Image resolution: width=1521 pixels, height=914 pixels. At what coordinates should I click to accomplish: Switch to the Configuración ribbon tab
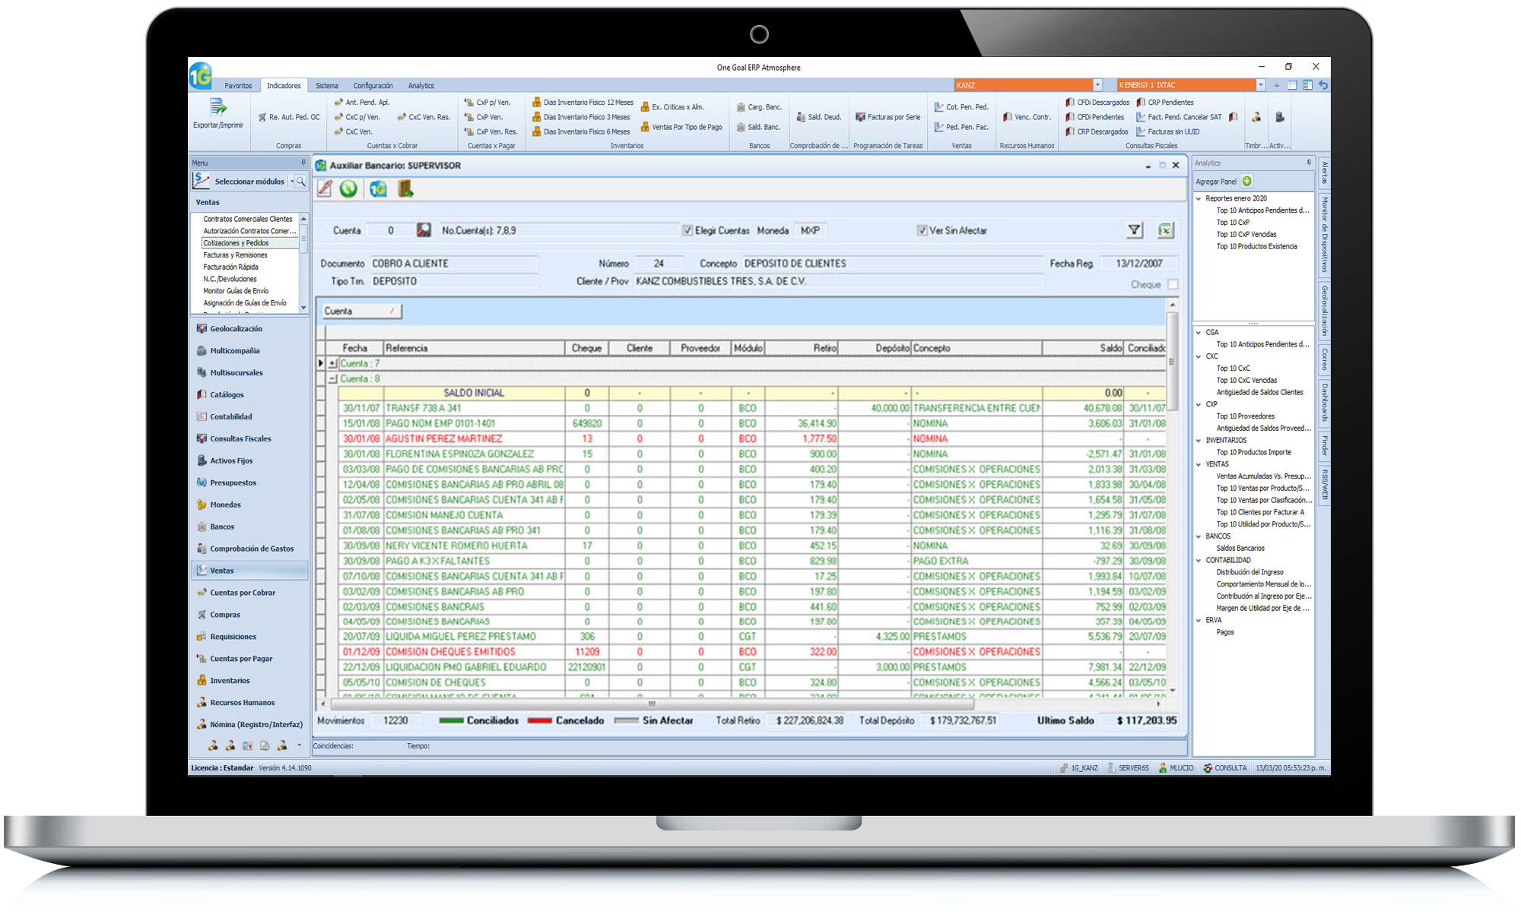pyautogui.click(x=373, y=86)
